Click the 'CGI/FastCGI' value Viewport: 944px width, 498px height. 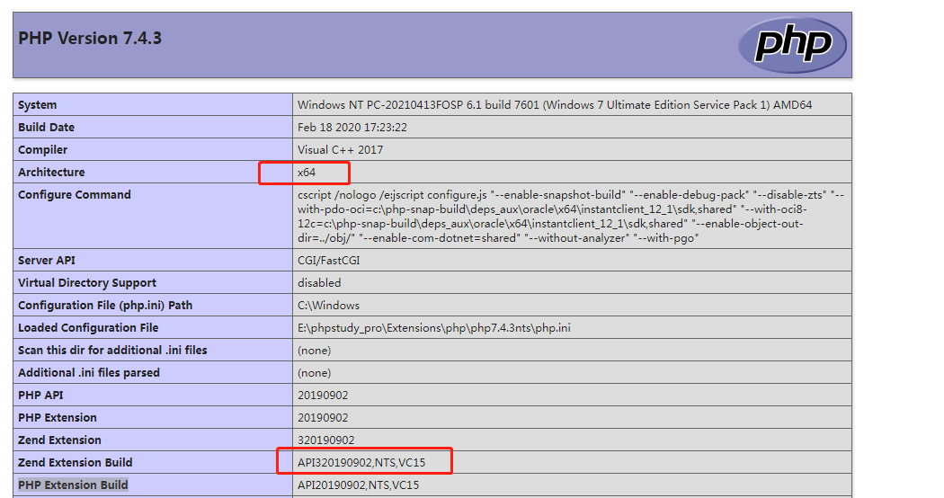[329, 260]
